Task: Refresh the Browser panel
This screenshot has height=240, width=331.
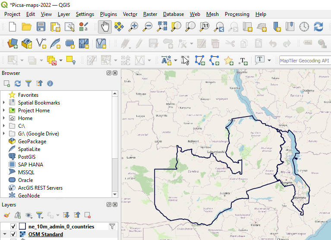Action: 18,83
